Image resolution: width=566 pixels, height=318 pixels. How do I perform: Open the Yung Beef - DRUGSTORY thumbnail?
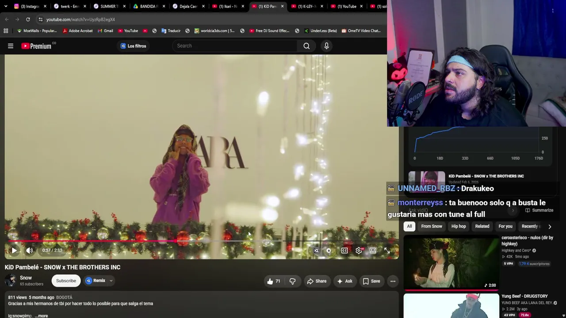click(x=451, y=306)
